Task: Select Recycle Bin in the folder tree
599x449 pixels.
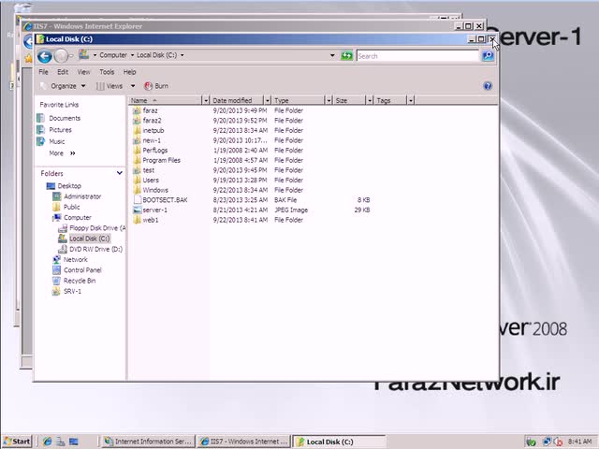Action: pos(80,281)
